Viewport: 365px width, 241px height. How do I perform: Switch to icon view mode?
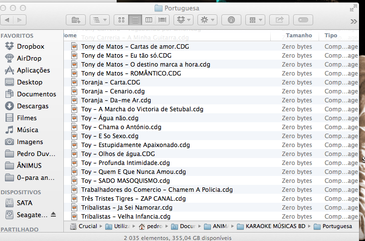[121, 20]
